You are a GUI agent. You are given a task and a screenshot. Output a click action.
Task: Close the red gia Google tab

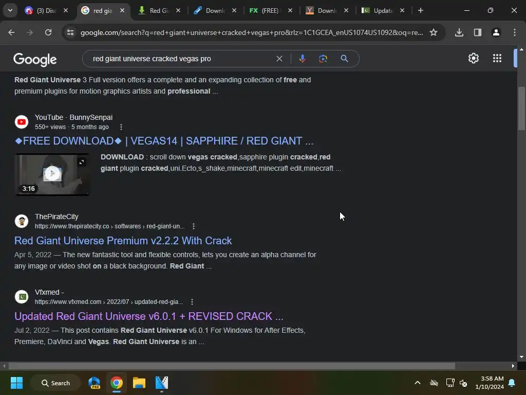pos(122,10)
